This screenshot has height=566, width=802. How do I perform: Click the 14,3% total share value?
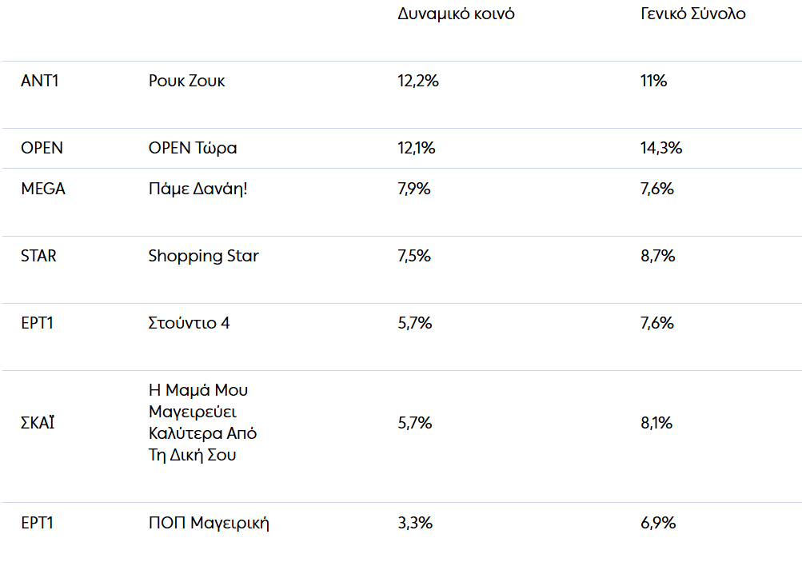click(661, 148)
